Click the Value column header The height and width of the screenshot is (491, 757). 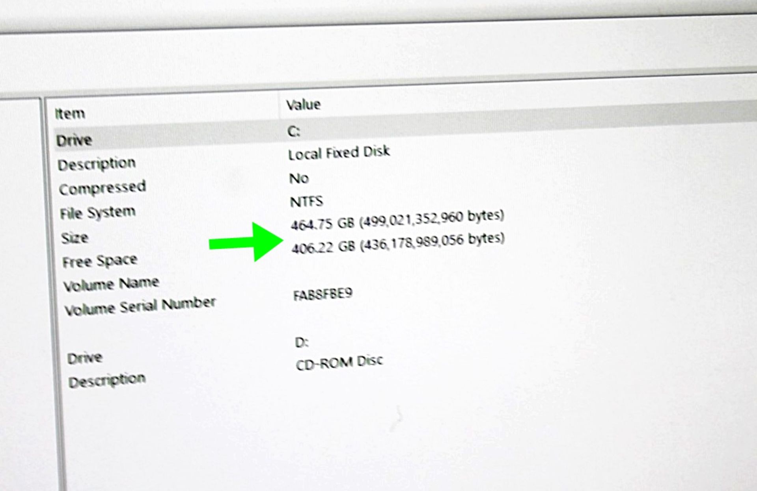pos(303,105)
